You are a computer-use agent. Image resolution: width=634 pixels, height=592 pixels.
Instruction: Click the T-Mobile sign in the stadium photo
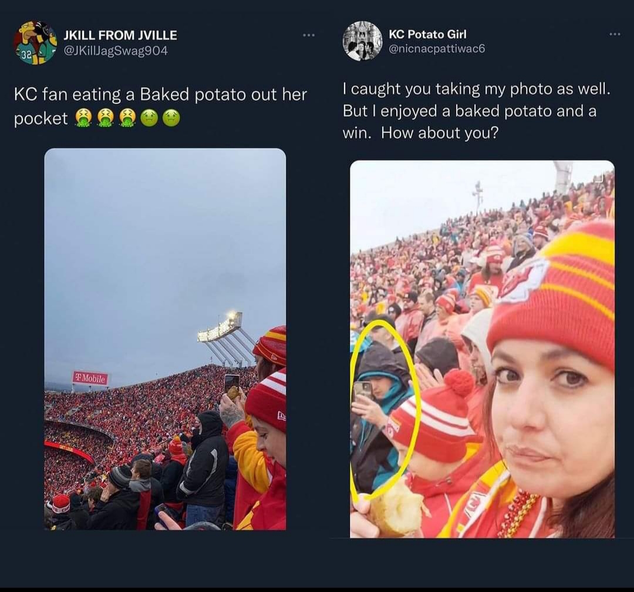click(90, 379)
